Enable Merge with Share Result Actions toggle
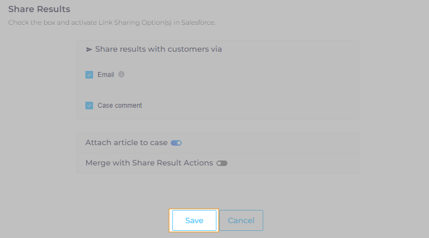Screen dimensions: 429x238 tap(222, 163)
